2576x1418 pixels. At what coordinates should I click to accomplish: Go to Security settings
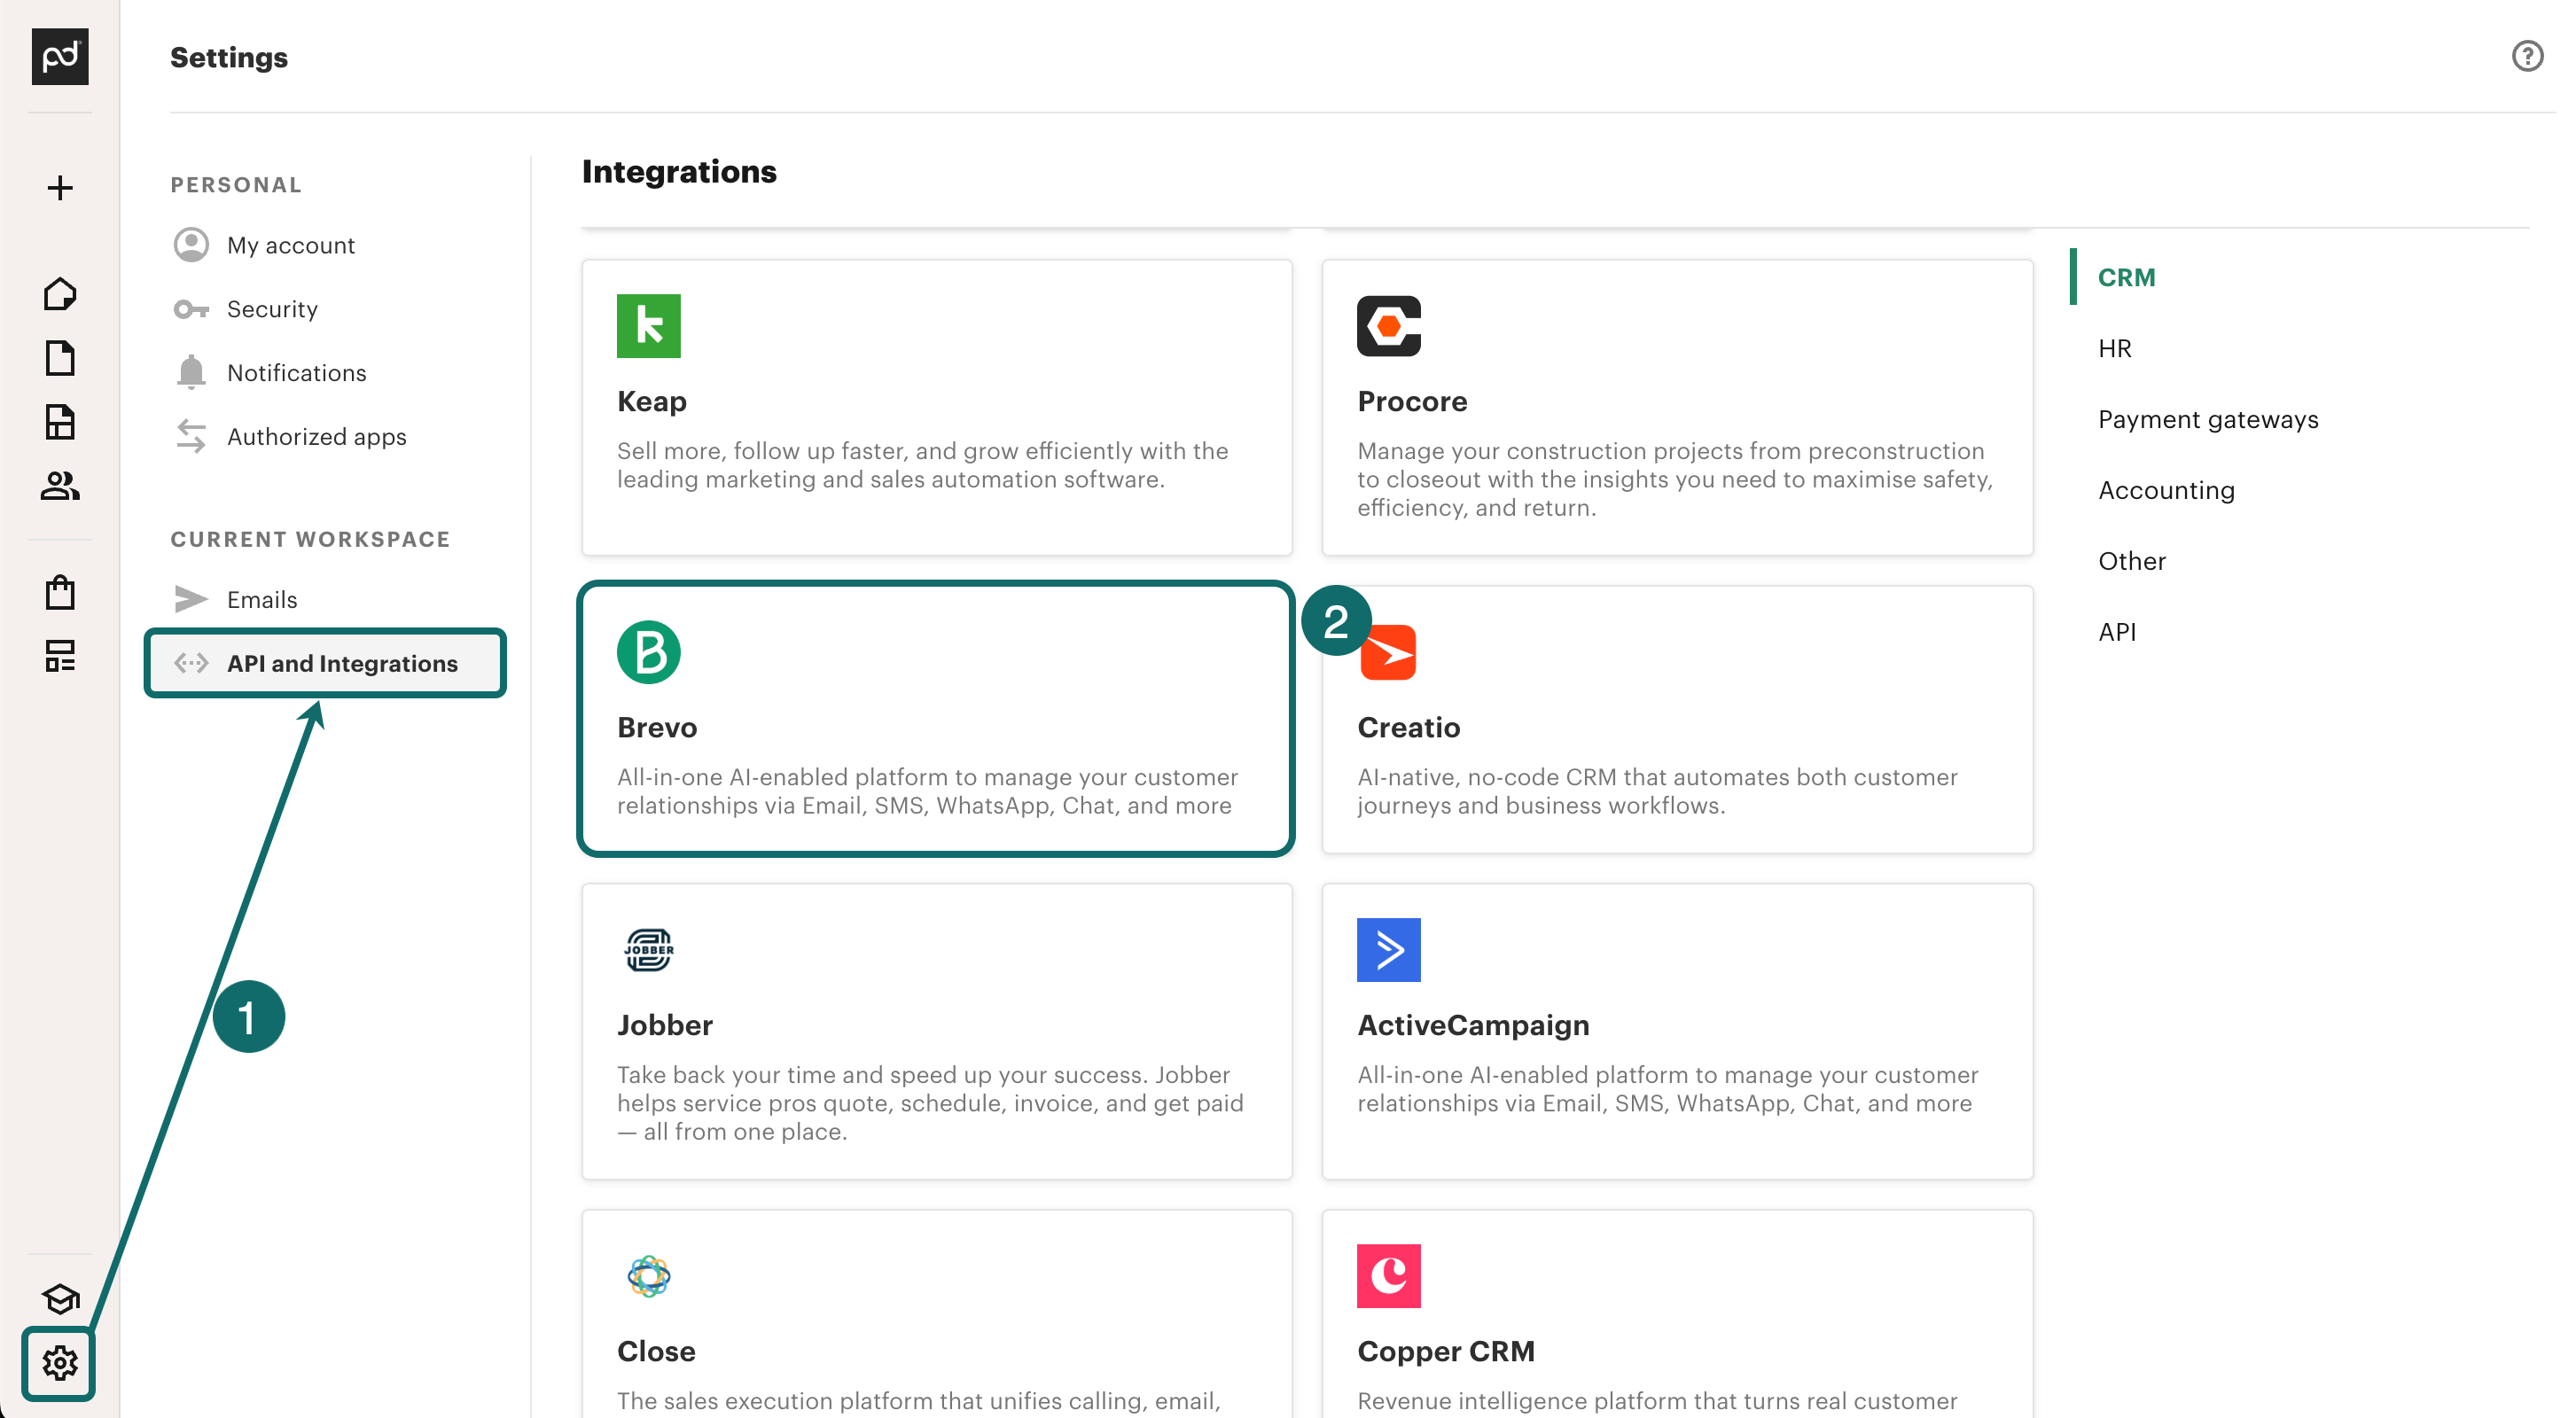tap(272, 309)
